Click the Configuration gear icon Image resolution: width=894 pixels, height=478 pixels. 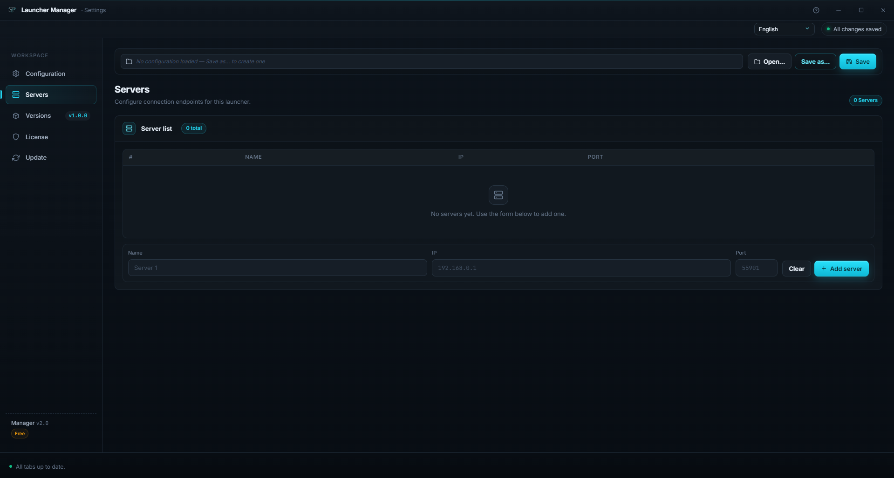(16, 74)
